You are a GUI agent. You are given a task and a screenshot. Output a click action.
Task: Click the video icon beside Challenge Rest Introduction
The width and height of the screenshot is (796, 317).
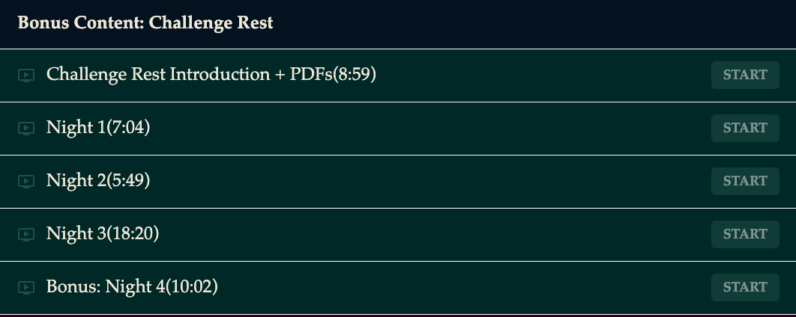(26, 76)
